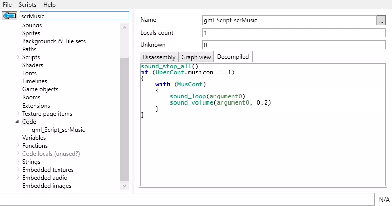Screen dimensions: 392x206
Task: Select gml_Script_scrMusic in the tree
Action: coord(58,130)
